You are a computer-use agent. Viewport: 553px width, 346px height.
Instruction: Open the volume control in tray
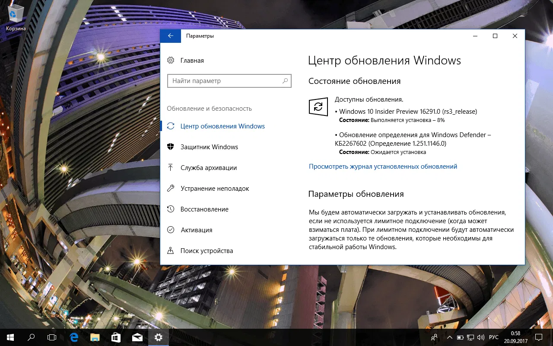click(481, 337)
